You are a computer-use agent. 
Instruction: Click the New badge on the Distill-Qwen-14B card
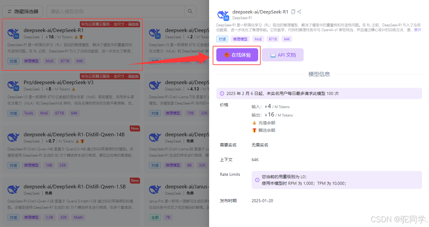coord(135,128)
